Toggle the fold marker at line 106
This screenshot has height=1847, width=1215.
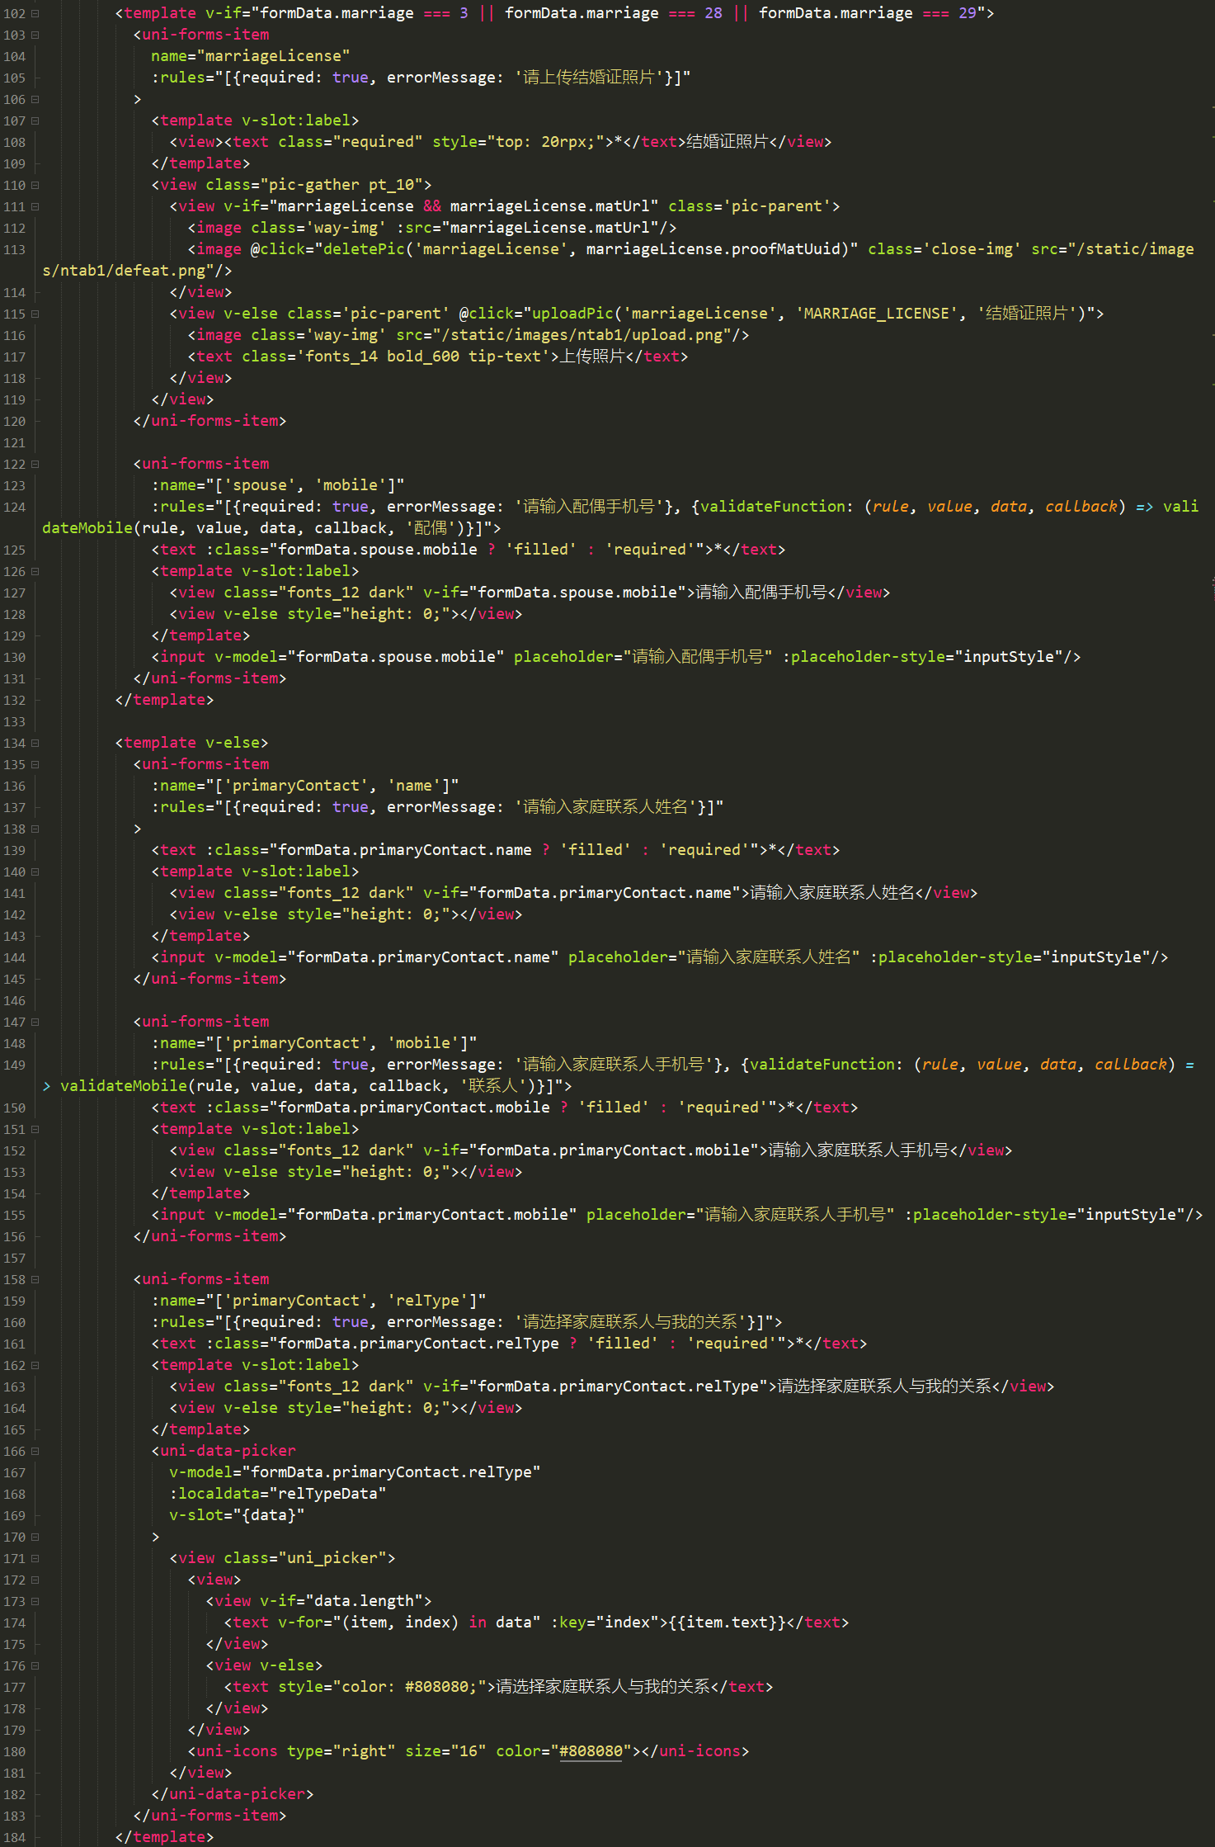pos(35,99)
